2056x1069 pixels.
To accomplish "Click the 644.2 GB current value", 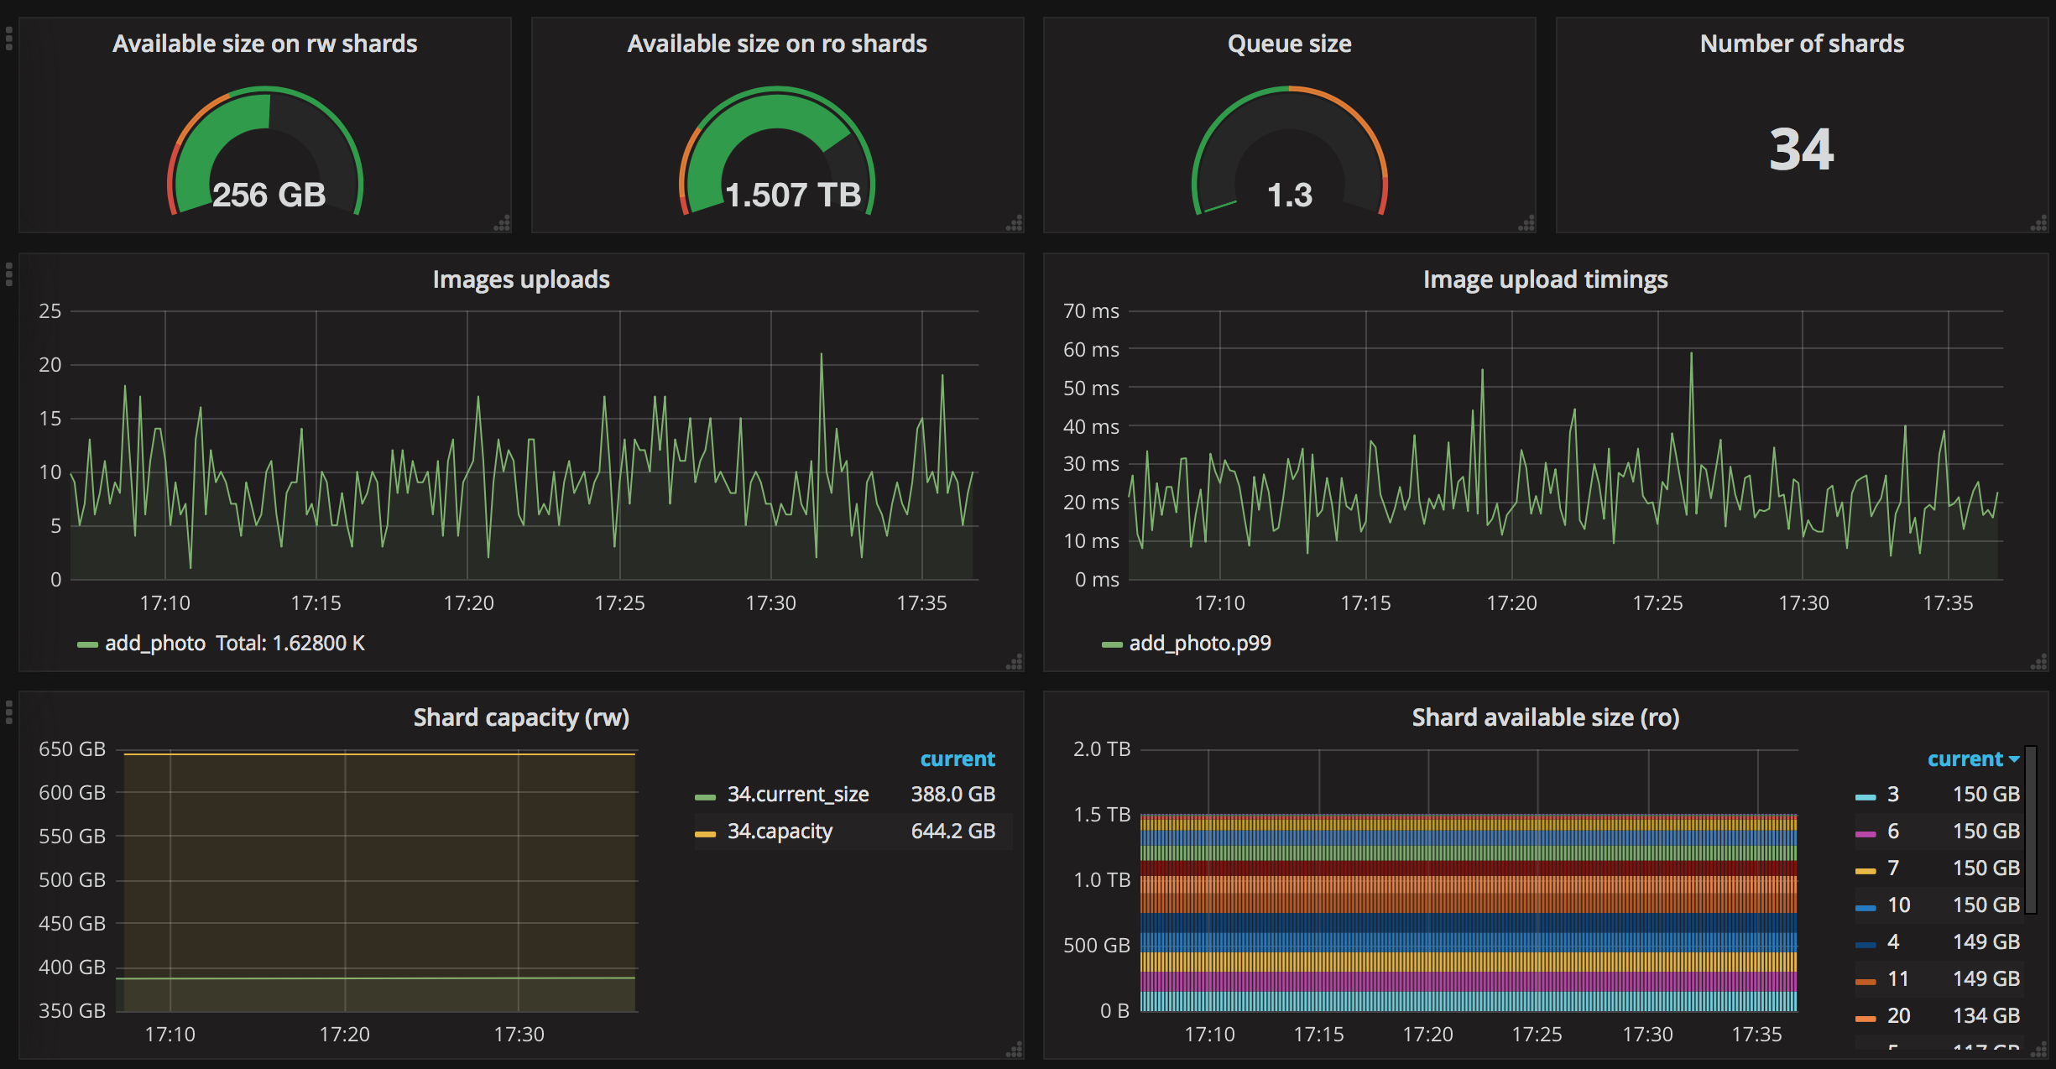I will (x=953, y=832).
